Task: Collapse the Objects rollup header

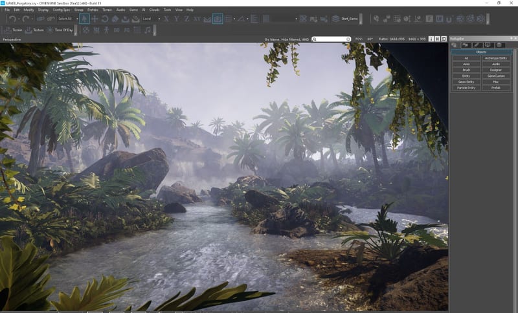Action: (x=481, y=52)
